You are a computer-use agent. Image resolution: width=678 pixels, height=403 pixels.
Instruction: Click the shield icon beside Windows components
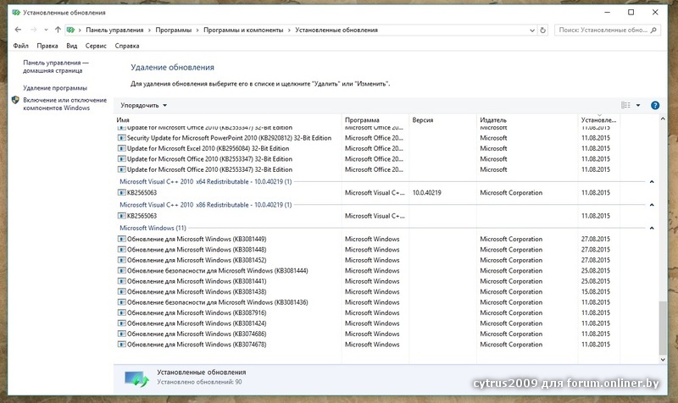[x=15, y=100]
